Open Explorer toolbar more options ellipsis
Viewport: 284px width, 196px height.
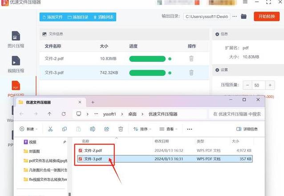coord(190,129)
